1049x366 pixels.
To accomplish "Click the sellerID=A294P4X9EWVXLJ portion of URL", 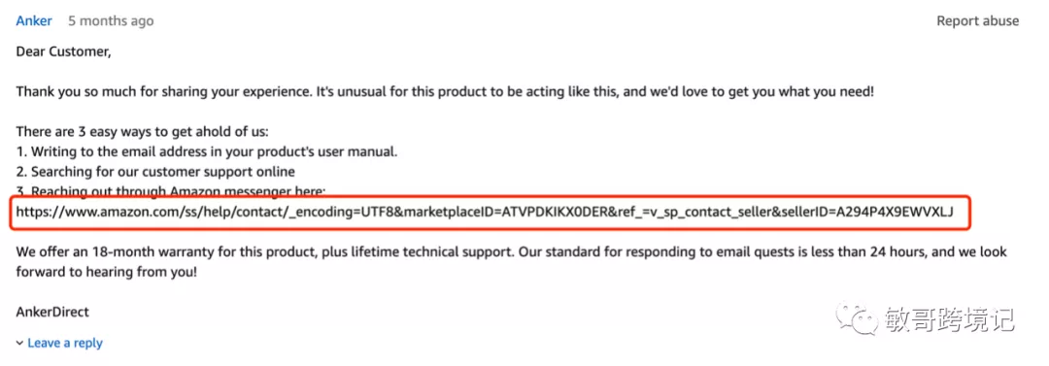I will point(866,212).
